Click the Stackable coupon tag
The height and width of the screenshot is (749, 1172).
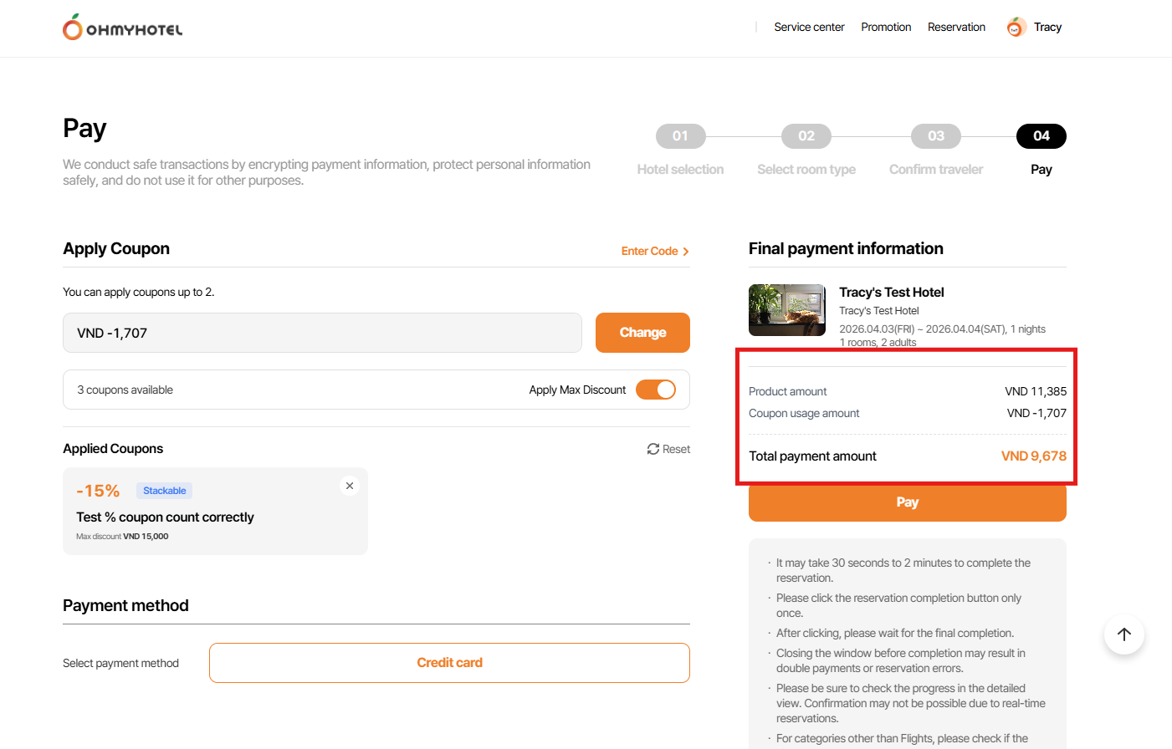coord(164,491)
